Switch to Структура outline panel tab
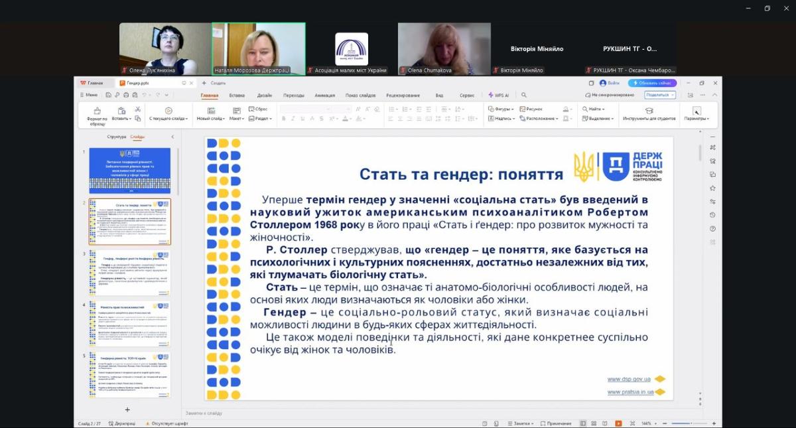The width and height of the screenshot is (796, 428). point(117,137)
